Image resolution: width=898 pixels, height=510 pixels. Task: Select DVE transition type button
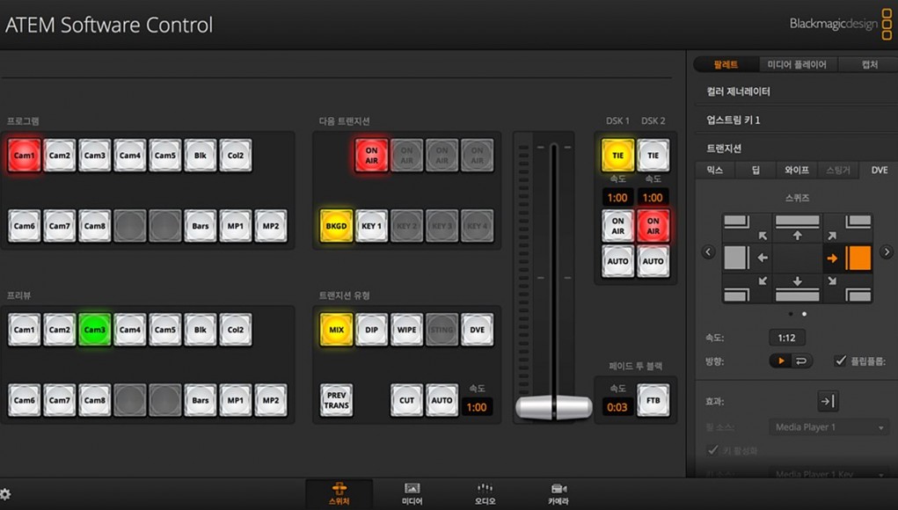tap(477, 330)
